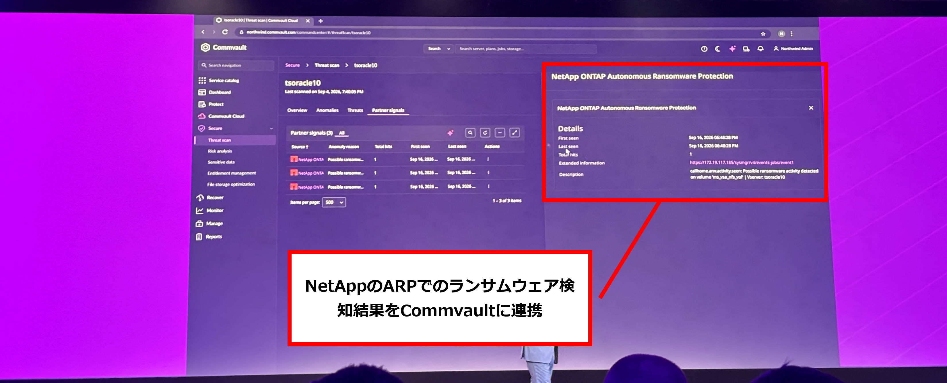Collapse the Partner signals panel with minus icon
The height and width of the screenshot is (383, 947).
coord(500,133)
